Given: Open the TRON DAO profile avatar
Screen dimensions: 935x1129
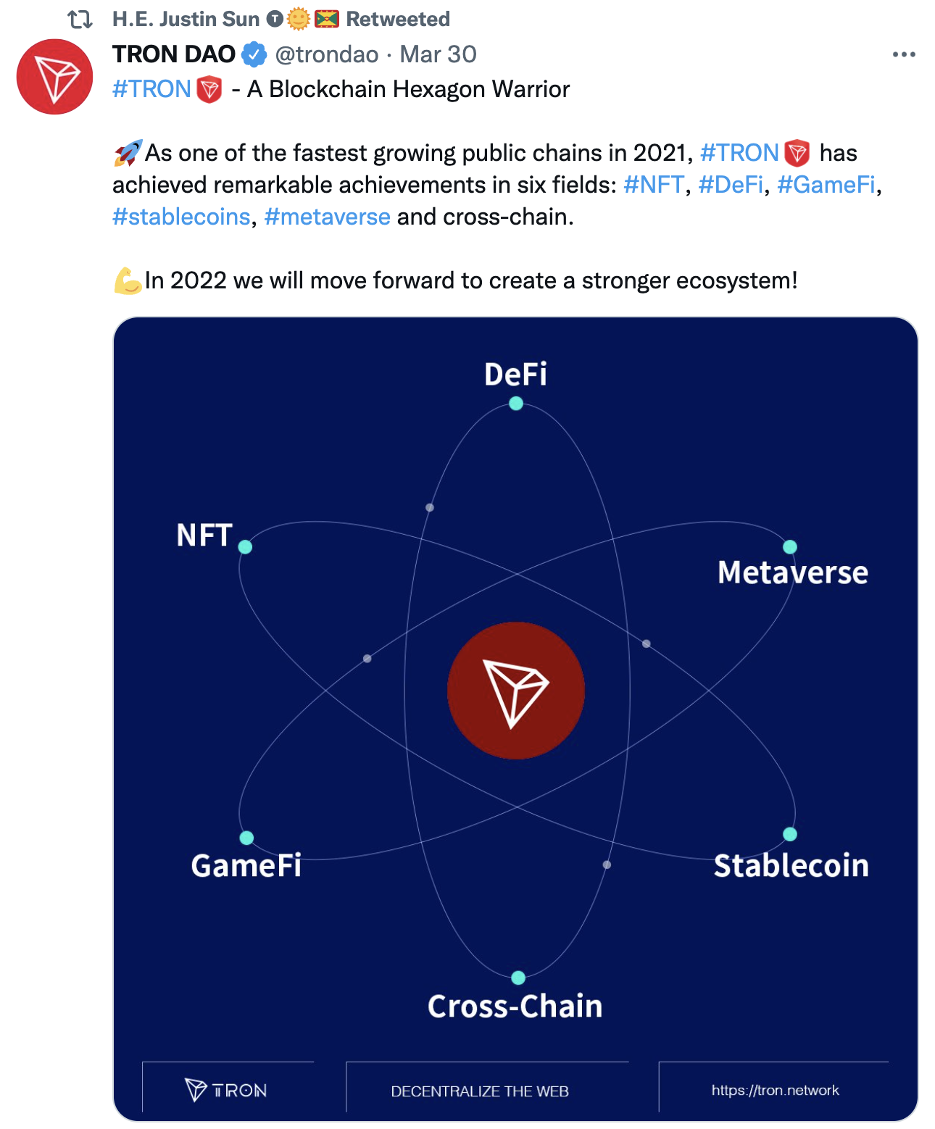Looking at the screenshot, I should tap(54, 77).
